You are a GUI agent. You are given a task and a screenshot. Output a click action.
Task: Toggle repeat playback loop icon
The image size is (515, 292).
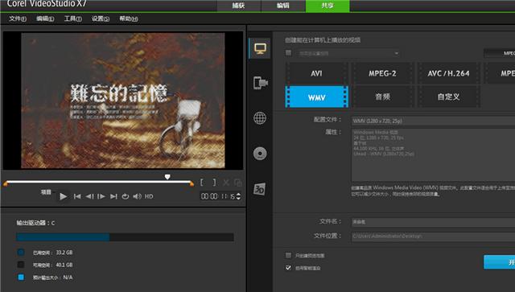pos(126,196)
